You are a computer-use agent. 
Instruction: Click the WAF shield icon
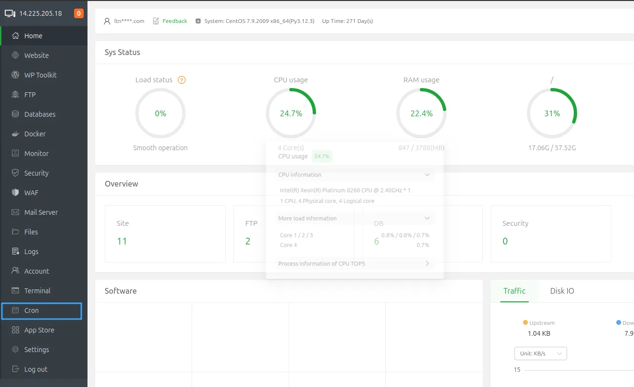[x=15, y=193]
